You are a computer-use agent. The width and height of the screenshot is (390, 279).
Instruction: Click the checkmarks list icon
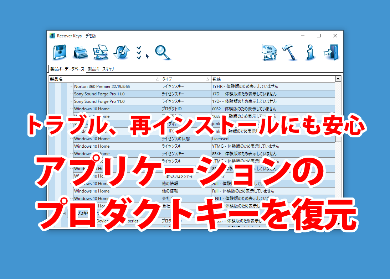coord(139,53)
